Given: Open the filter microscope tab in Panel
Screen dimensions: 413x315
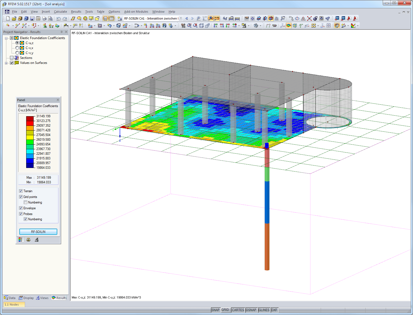Looking at the screenshot, I should click(x=37, y=240).
